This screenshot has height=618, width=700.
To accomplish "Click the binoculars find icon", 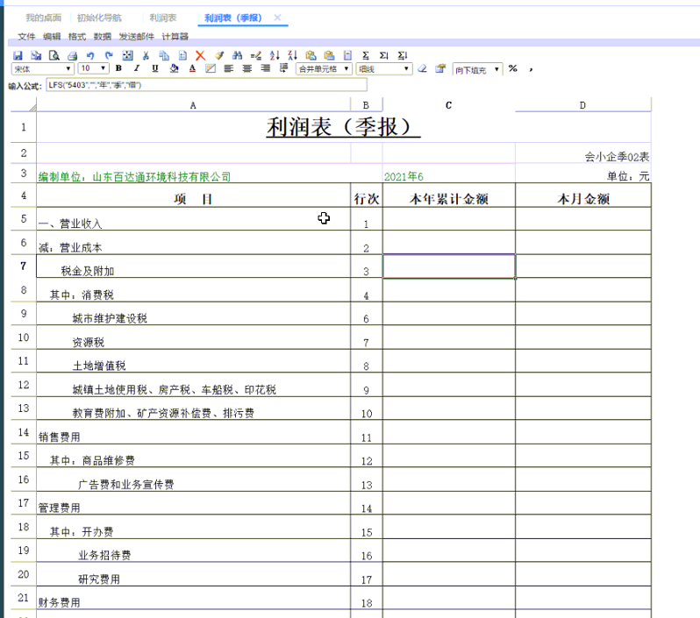I will click(x=238, y=55).
